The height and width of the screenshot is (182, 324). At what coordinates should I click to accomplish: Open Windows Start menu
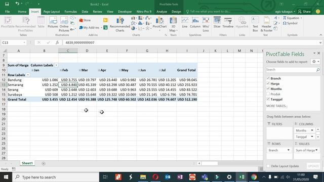click(6, 177)
